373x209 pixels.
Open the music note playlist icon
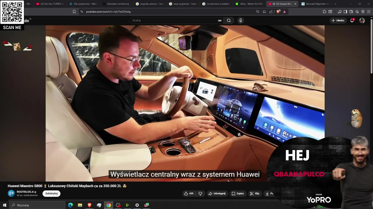pos(339,12)
